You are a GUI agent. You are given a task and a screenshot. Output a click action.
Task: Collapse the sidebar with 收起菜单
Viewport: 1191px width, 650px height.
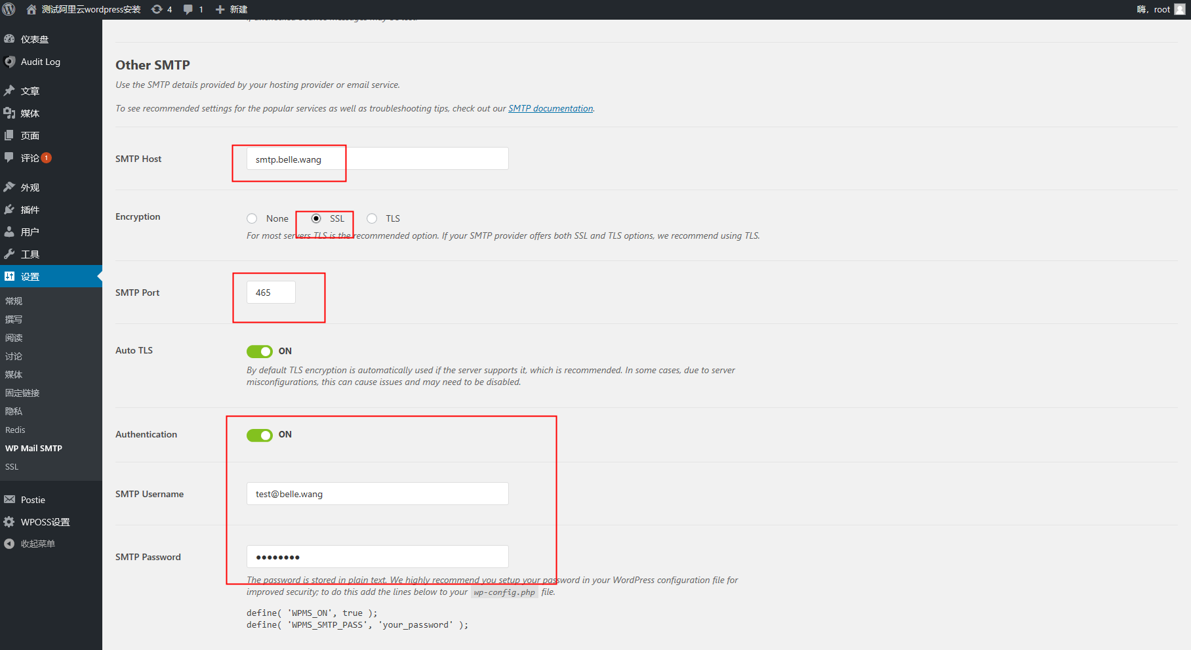tap(37, 544)
